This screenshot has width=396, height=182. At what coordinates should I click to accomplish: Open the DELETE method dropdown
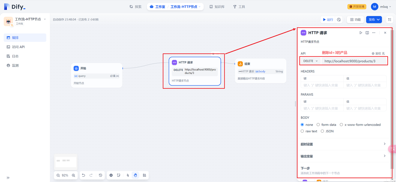[310, 61]
